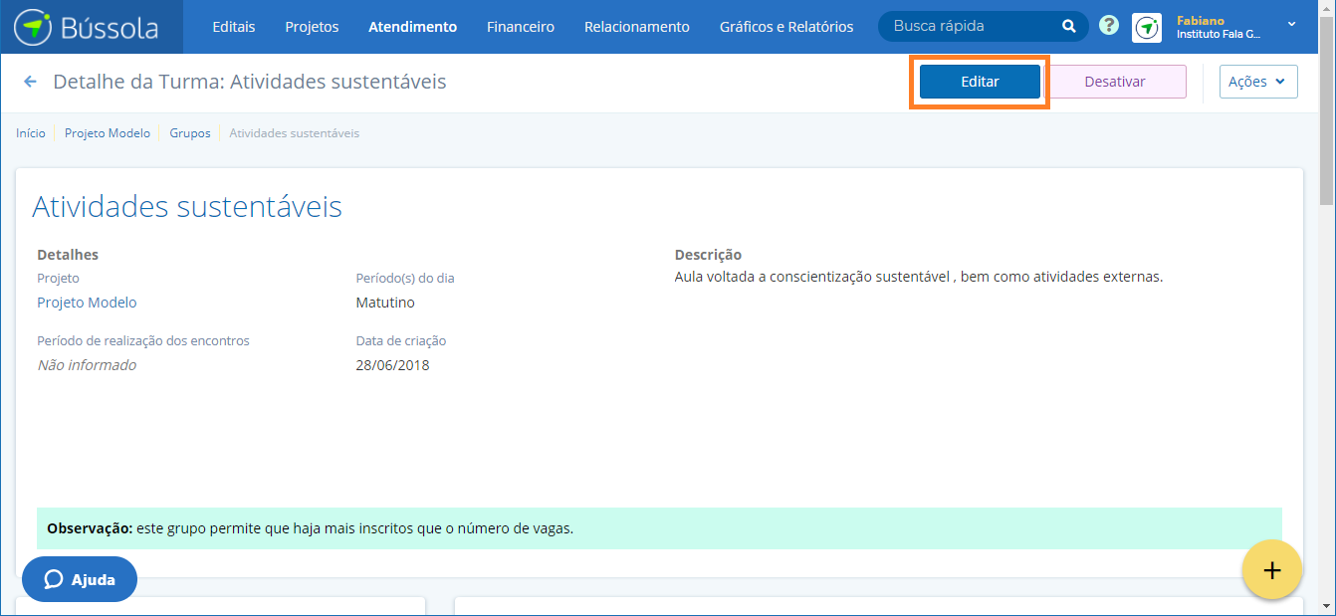This screenshot has height=616, width=1336.
Task: Open the help question mark icon
Action: [x=1109, y=26]
